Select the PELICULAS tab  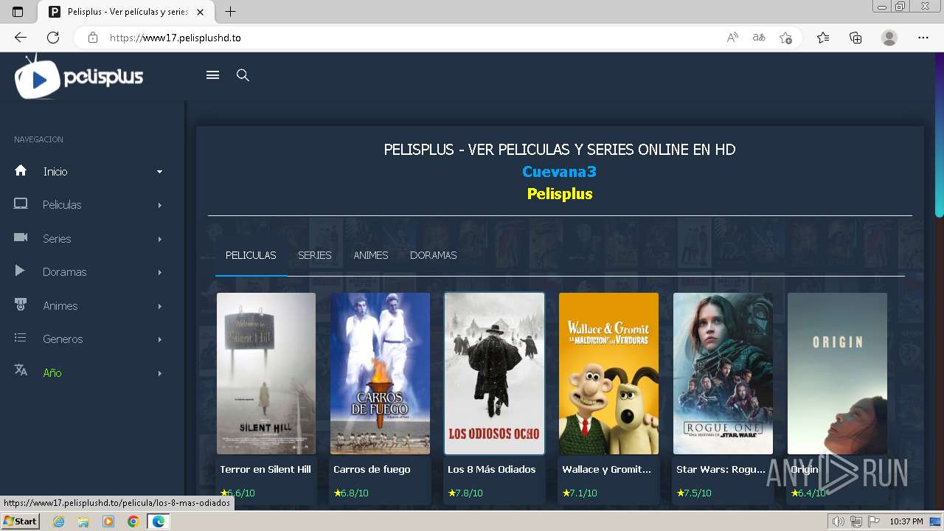pyautogui.click(x=251, y=255)
